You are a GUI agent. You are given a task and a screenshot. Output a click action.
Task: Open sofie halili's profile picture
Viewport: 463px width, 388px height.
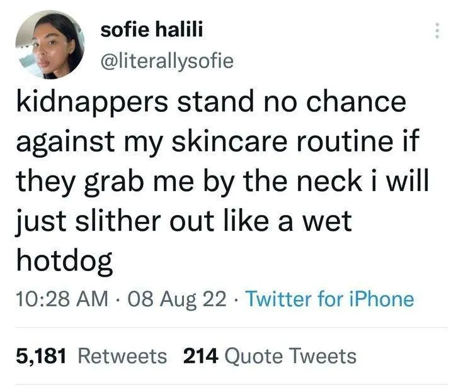(50, 45)
